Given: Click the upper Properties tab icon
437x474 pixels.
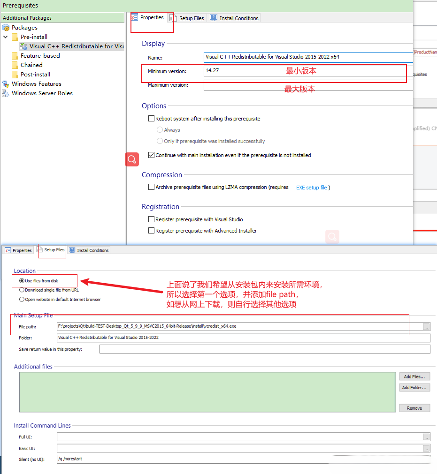Looking at the screenshot, I should click(x=135, y=17).
